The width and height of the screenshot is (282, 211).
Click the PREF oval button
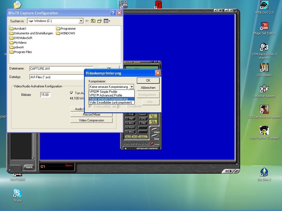tap(154, 129)
